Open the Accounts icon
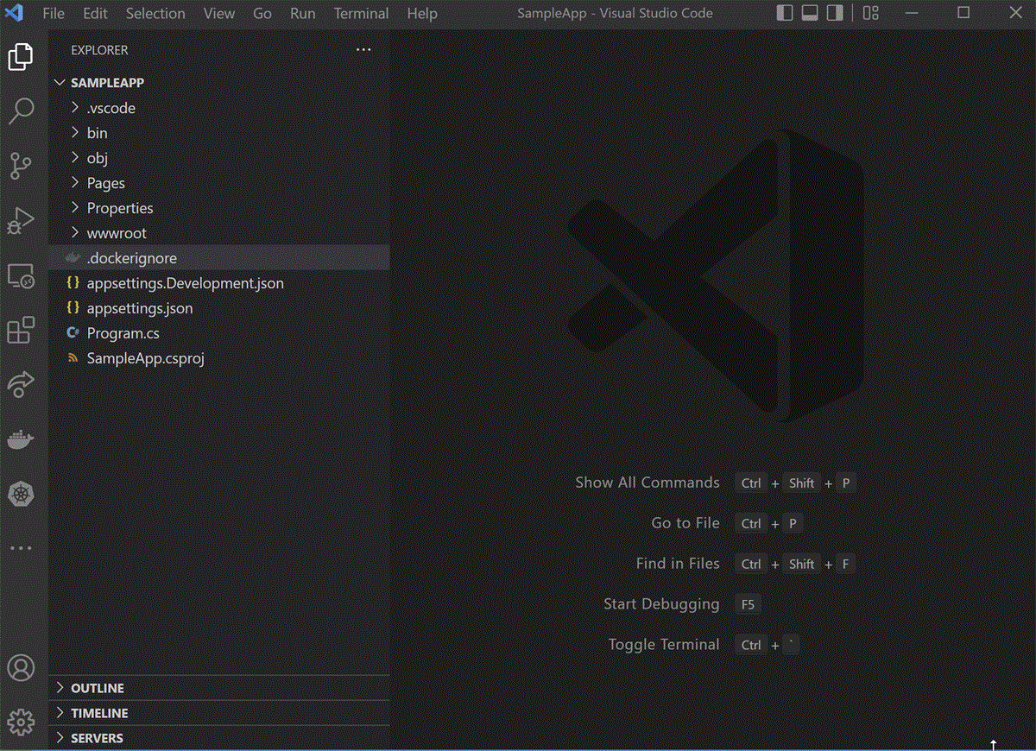The width and height of the screenshot is (1036, 751). pos(21,667)
